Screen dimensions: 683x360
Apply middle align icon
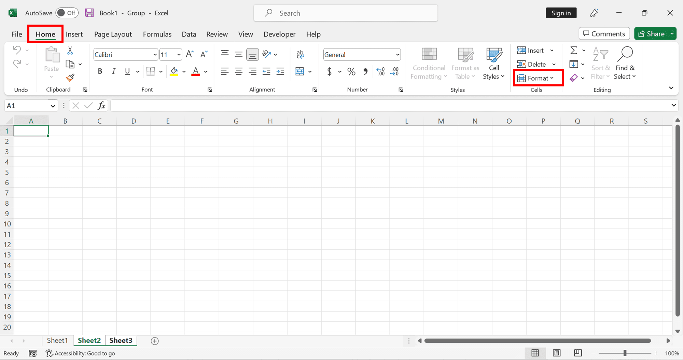[x=239, y=54]
